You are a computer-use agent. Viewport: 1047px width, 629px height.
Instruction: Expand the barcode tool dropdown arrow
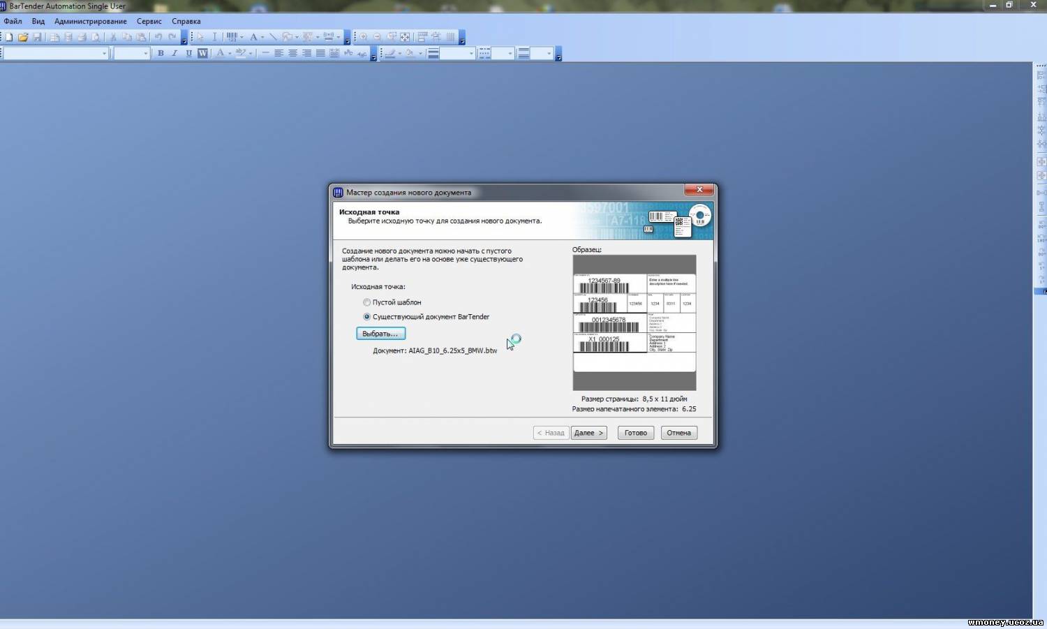pos(242,37)
